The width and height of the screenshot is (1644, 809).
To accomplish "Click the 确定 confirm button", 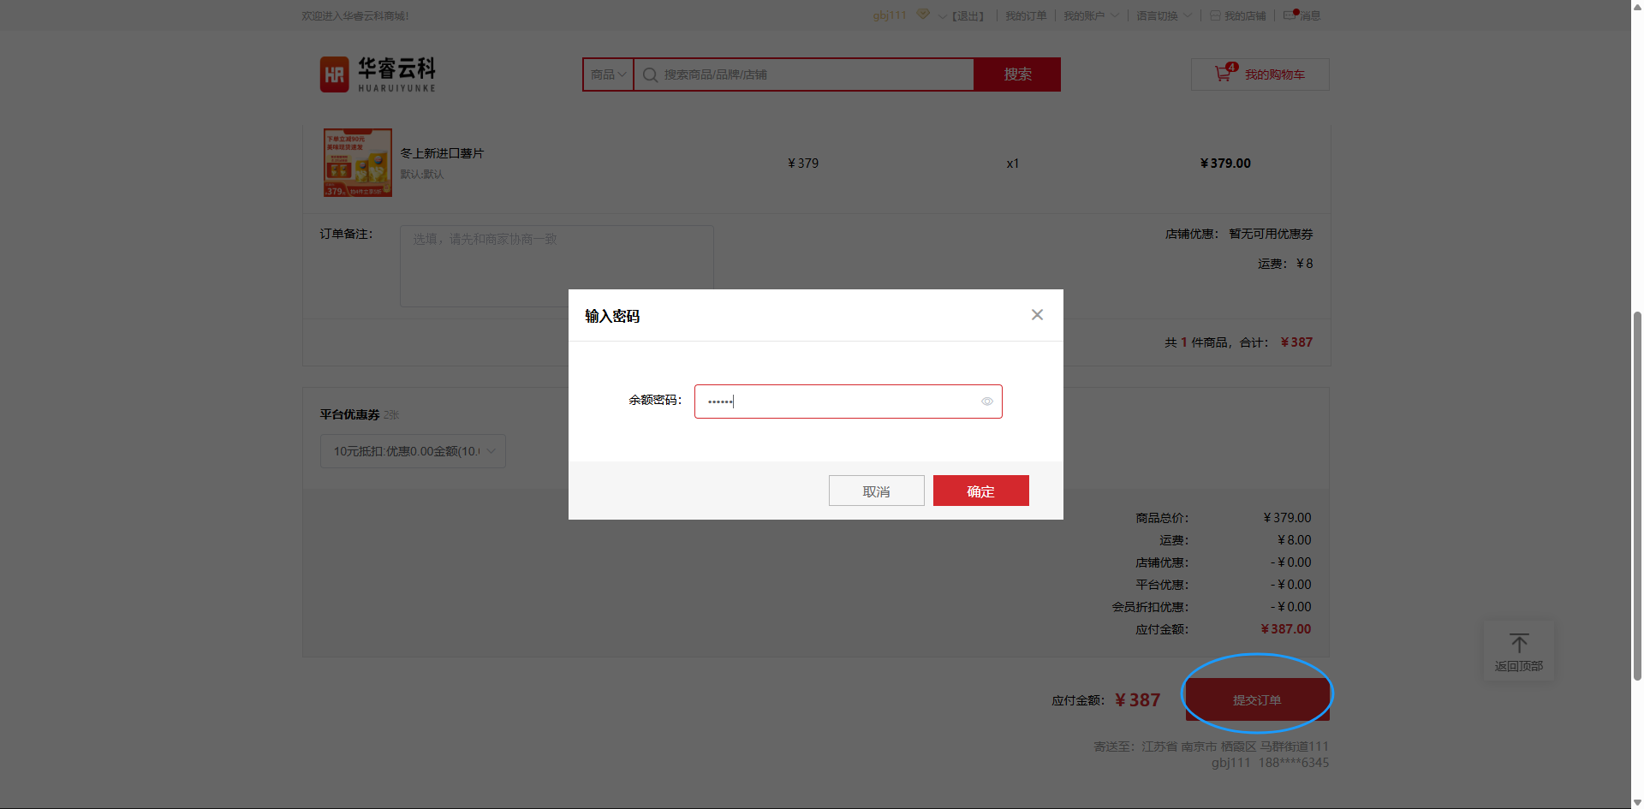I will [980, 491].
